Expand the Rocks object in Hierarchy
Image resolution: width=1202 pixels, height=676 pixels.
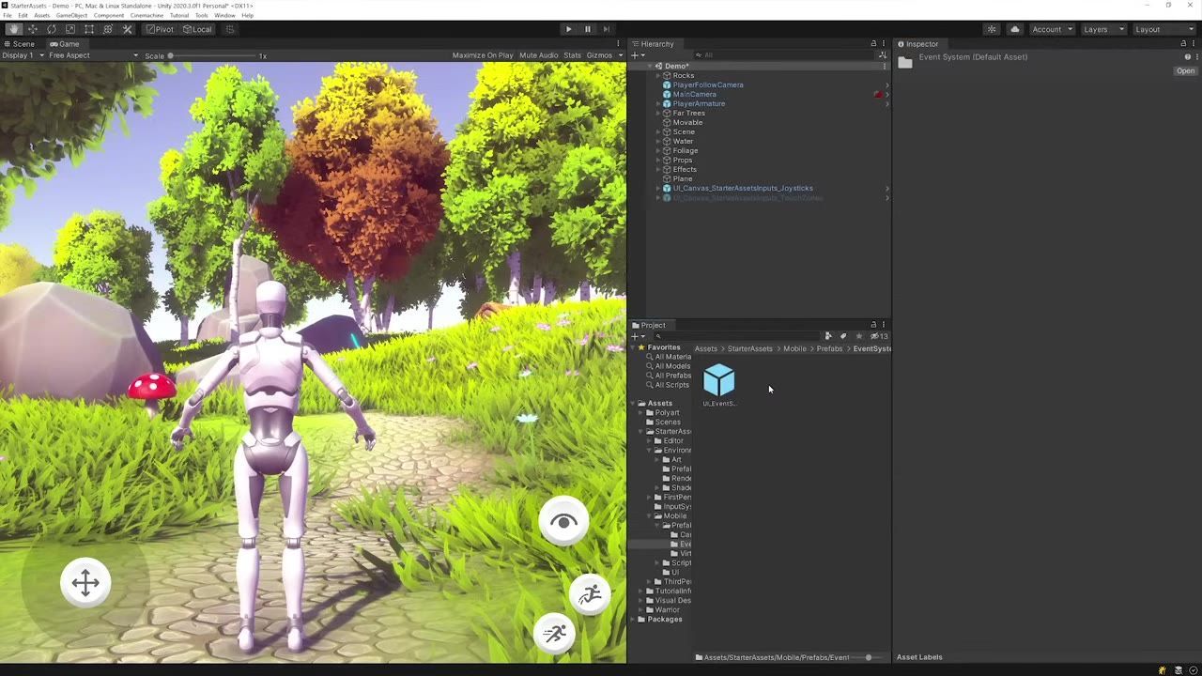tap(657, 76)
